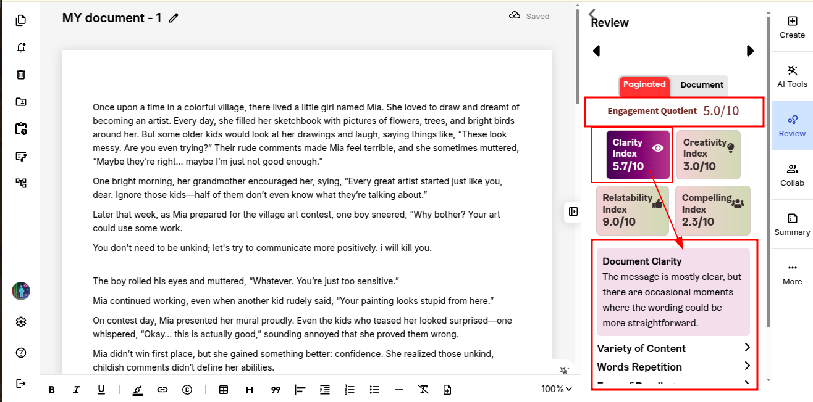The width and height of the screenshot is (813, 402).
Task: Insert a table from the toolbar
Action: coord(224,390)
